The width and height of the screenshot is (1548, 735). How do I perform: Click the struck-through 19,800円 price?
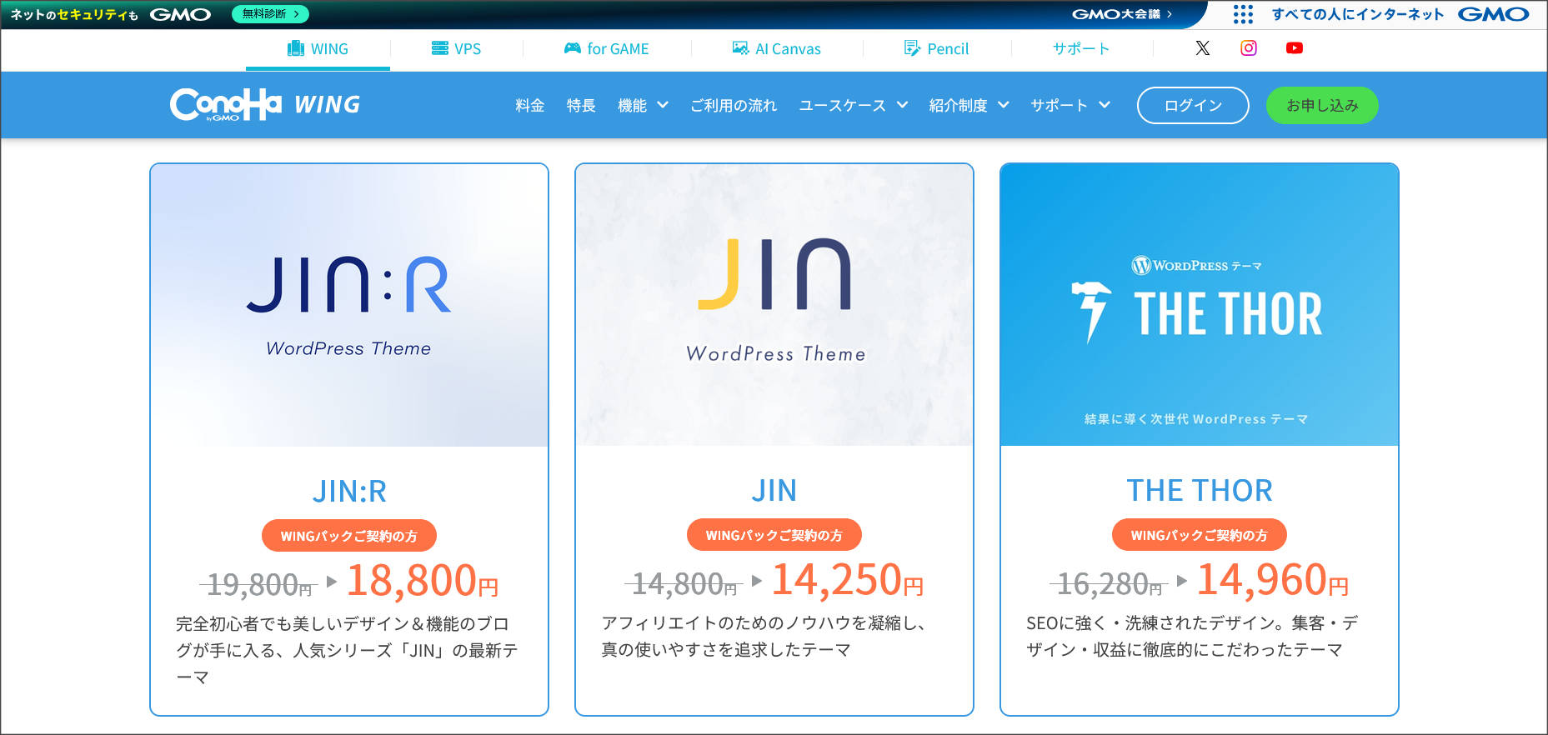[258, 585]
